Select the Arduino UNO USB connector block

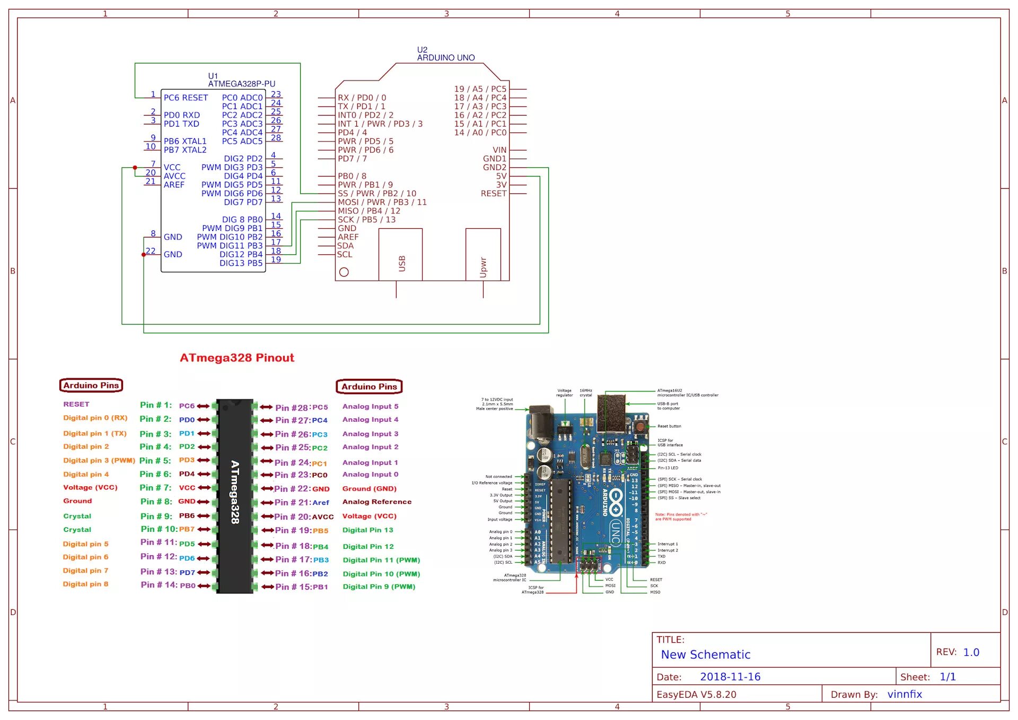[x=400, y=255]
